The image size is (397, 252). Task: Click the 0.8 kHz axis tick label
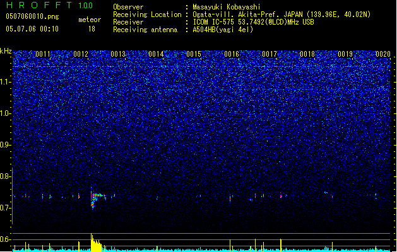point(6,176)
